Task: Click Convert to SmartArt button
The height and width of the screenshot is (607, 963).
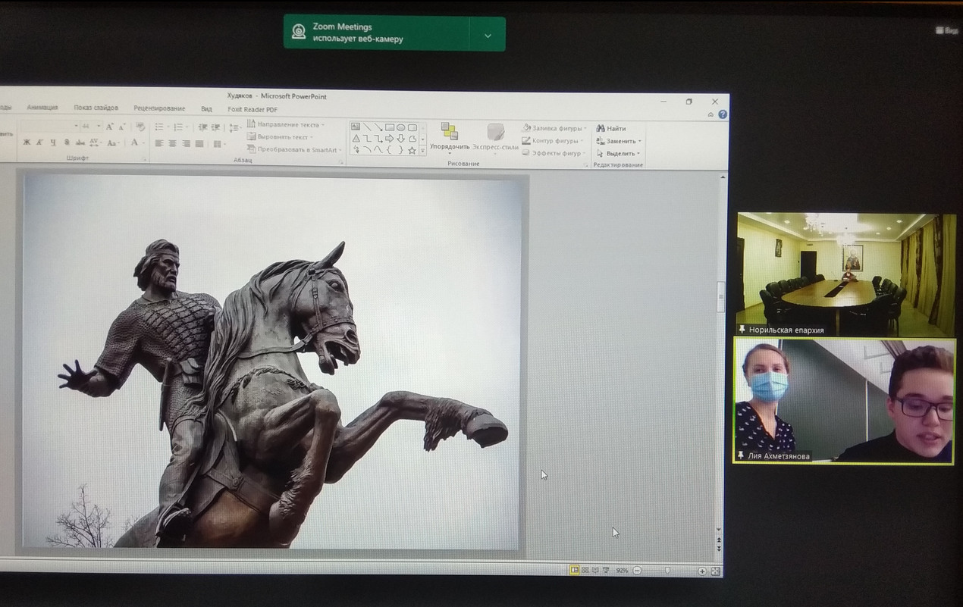Action: (x=293, y=149)
